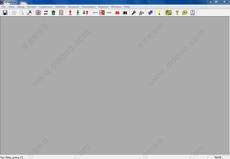Screen dimensions: 230x159
Task: Click the yellow question mark icon
Action: coord(177,13)
